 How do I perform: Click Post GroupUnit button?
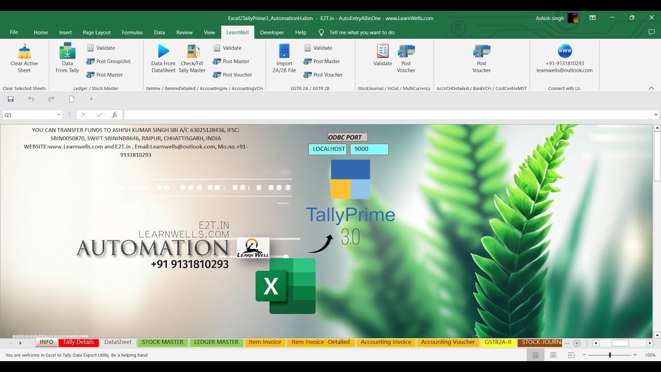108,61
